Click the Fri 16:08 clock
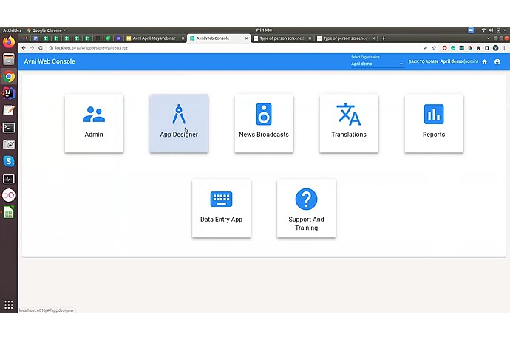 tap(264, 30)
